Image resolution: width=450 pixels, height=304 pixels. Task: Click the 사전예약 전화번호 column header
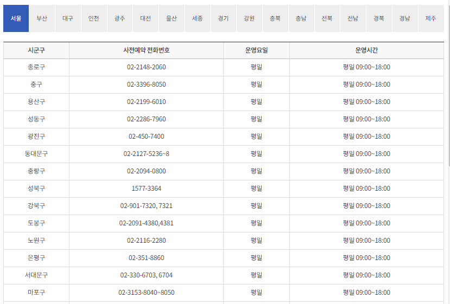[x=147, y=50]
